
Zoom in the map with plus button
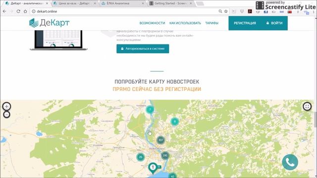[x=6, y=106]
